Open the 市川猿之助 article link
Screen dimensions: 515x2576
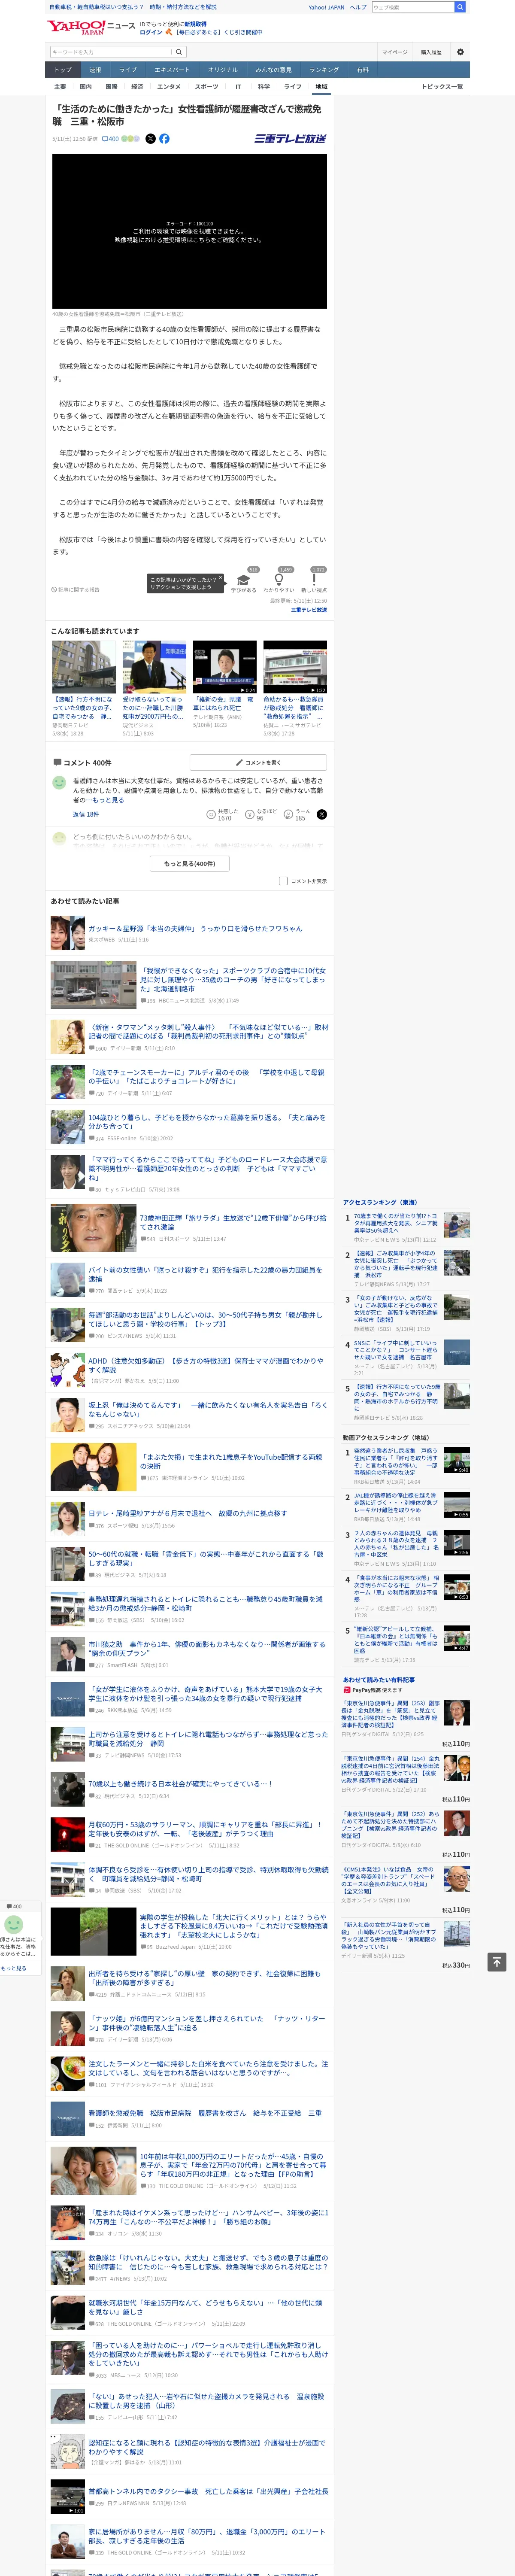pyautogui.click(x=206, y=1648)
